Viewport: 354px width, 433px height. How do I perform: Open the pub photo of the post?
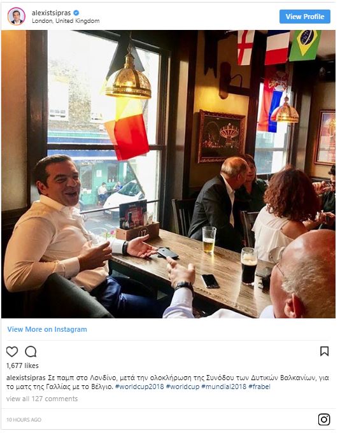click(x=168, y=174)
